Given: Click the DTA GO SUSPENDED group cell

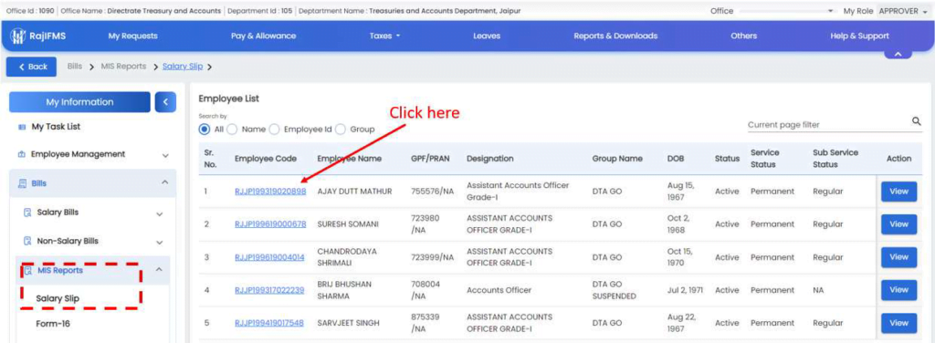Looking at the screenshot, I should pyautogui.click(x=615, y=290).
